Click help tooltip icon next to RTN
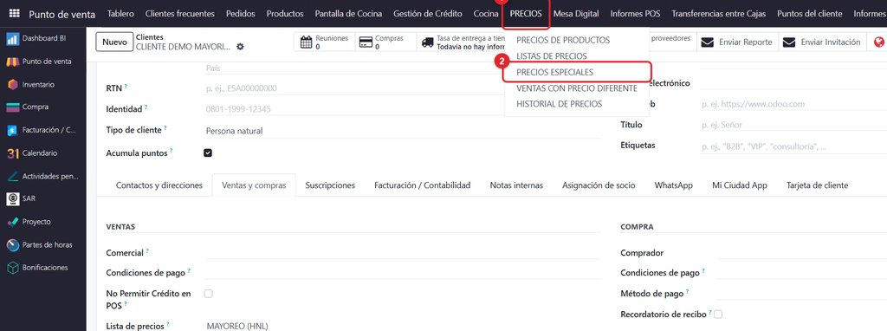This screenshot has width=887, height=331. tap(126, 87)
